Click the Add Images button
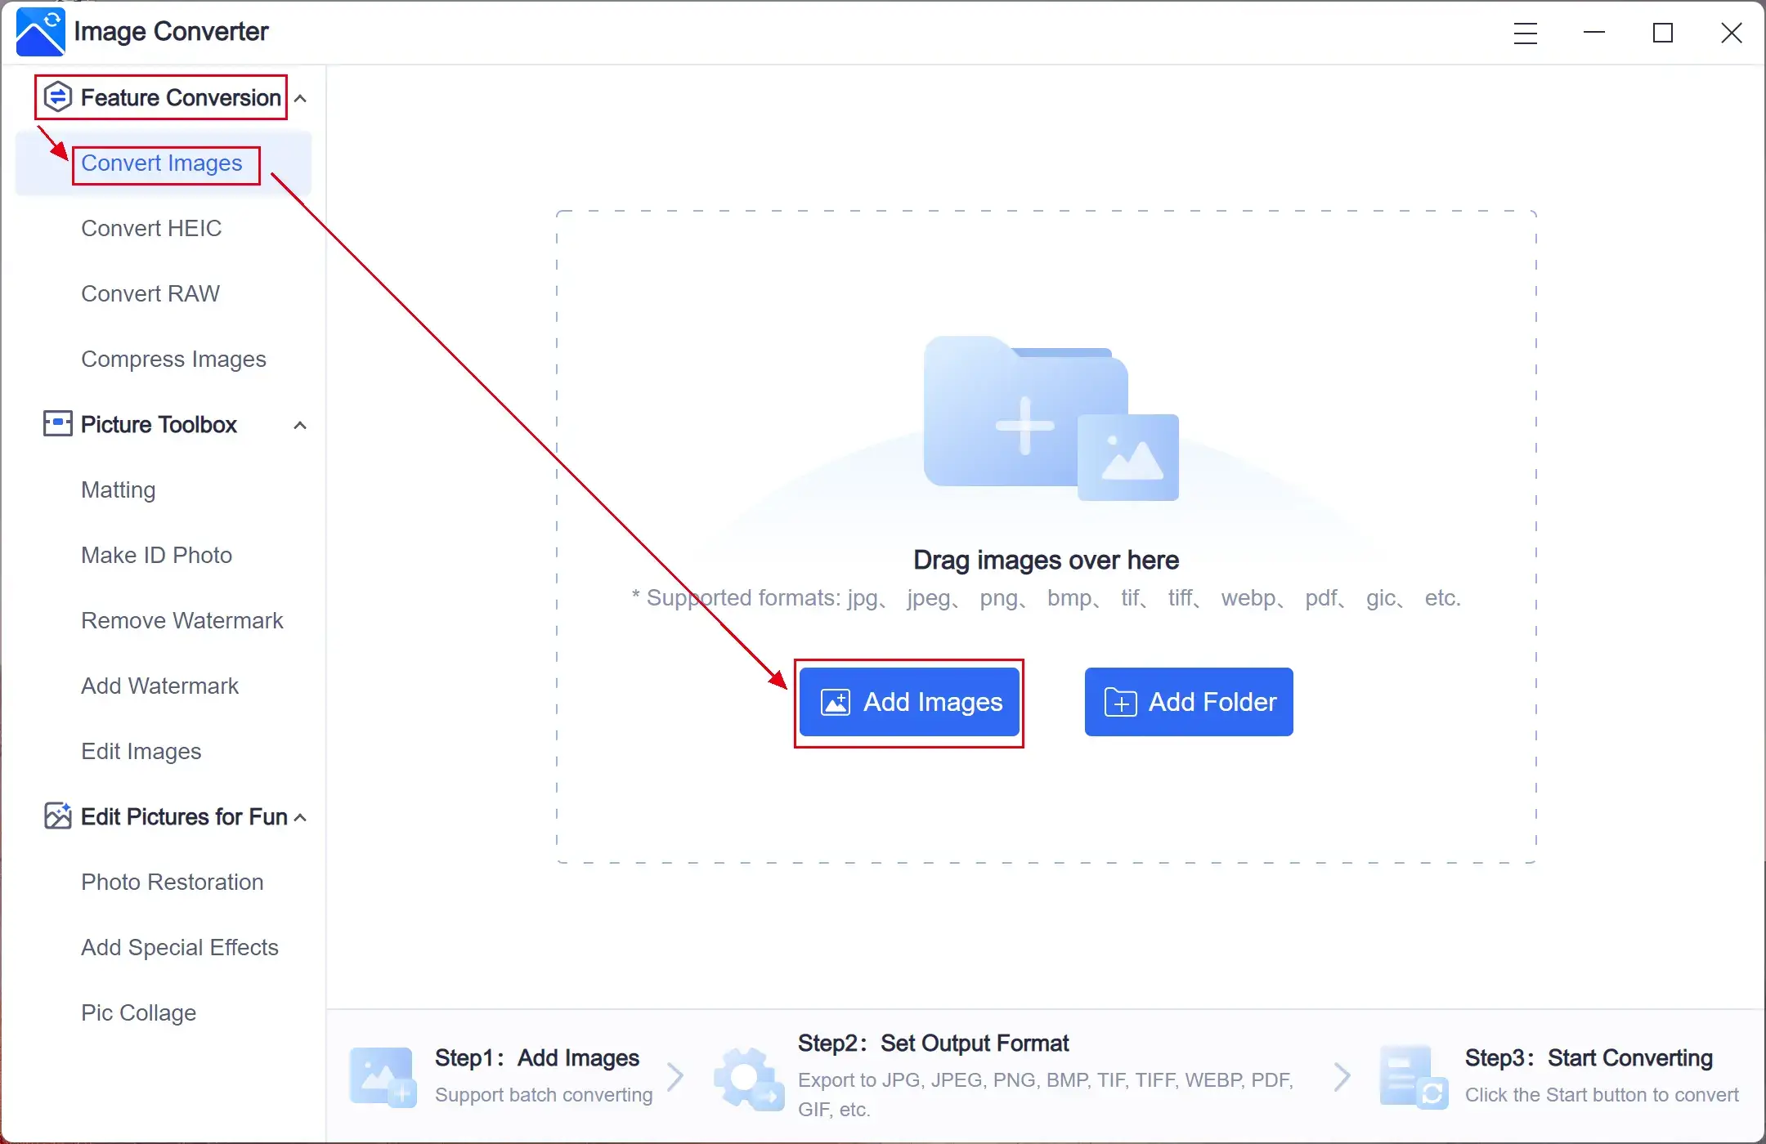The width and height of the screenshot is (1766, 1144). click(x=908, y=701)
